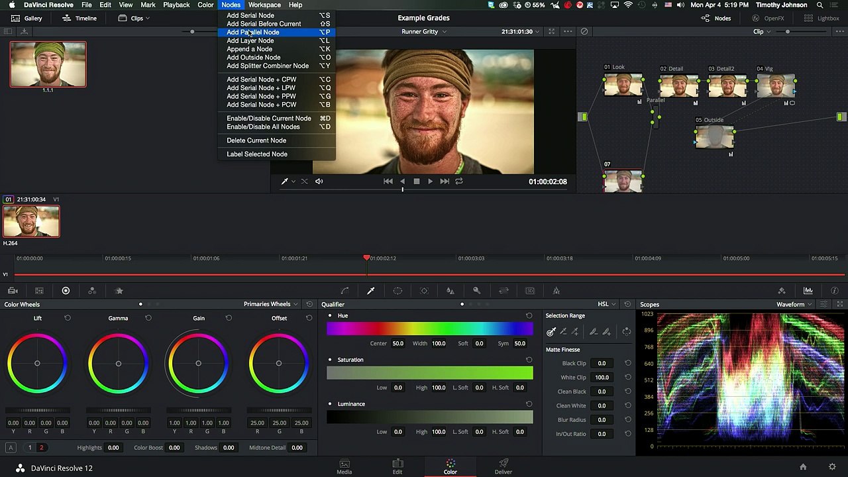Open the Tracker palette
Image resolution: width=848 pixels, height=477 pixels.
(424, 291)
